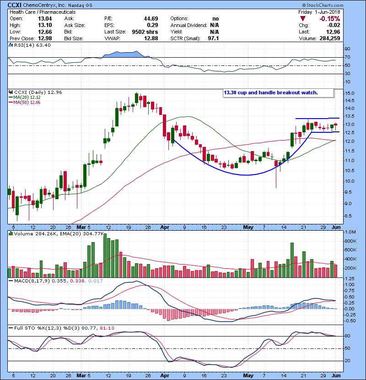
Task: Click the Apr label under the price chart
Action: [x=165, y=228]
